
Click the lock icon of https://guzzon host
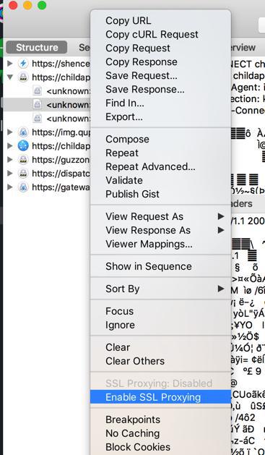(23, 160)
